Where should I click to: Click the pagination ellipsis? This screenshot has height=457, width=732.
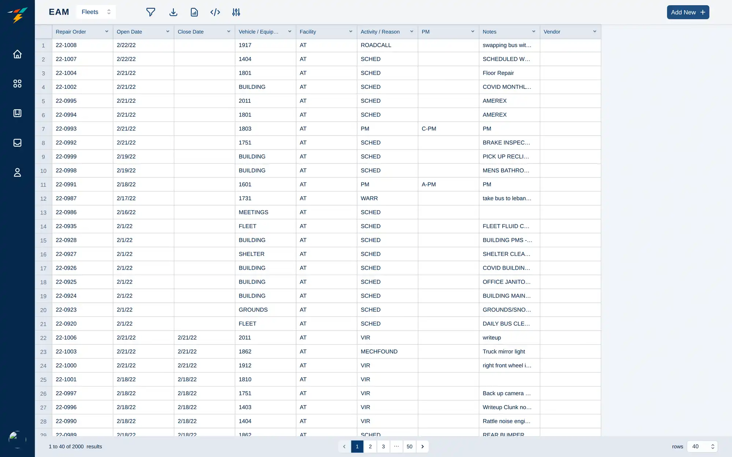[x=396, y=446]
